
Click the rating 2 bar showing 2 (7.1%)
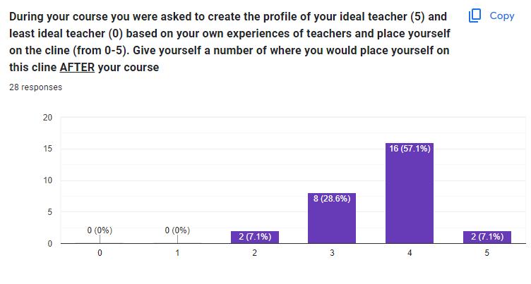tap(255, 237)
